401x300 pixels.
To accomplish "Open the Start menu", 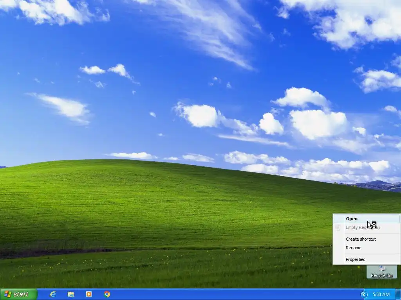I will tap(19, 294).
